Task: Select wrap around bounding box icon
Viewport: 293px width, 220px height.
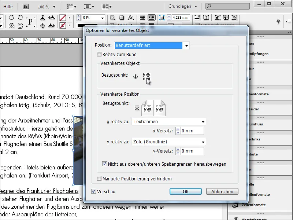Action: (152, 18)
